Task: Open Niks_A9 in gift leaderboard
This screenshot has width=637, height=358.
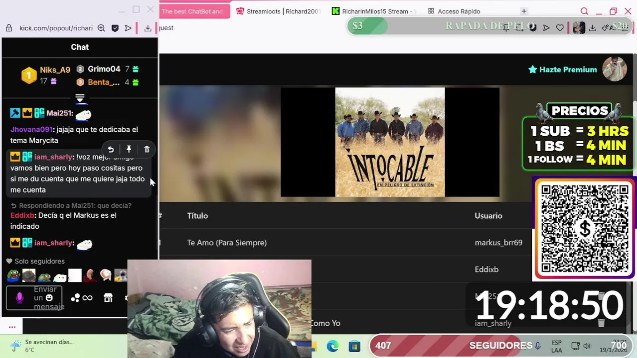Action: point(55,70)
